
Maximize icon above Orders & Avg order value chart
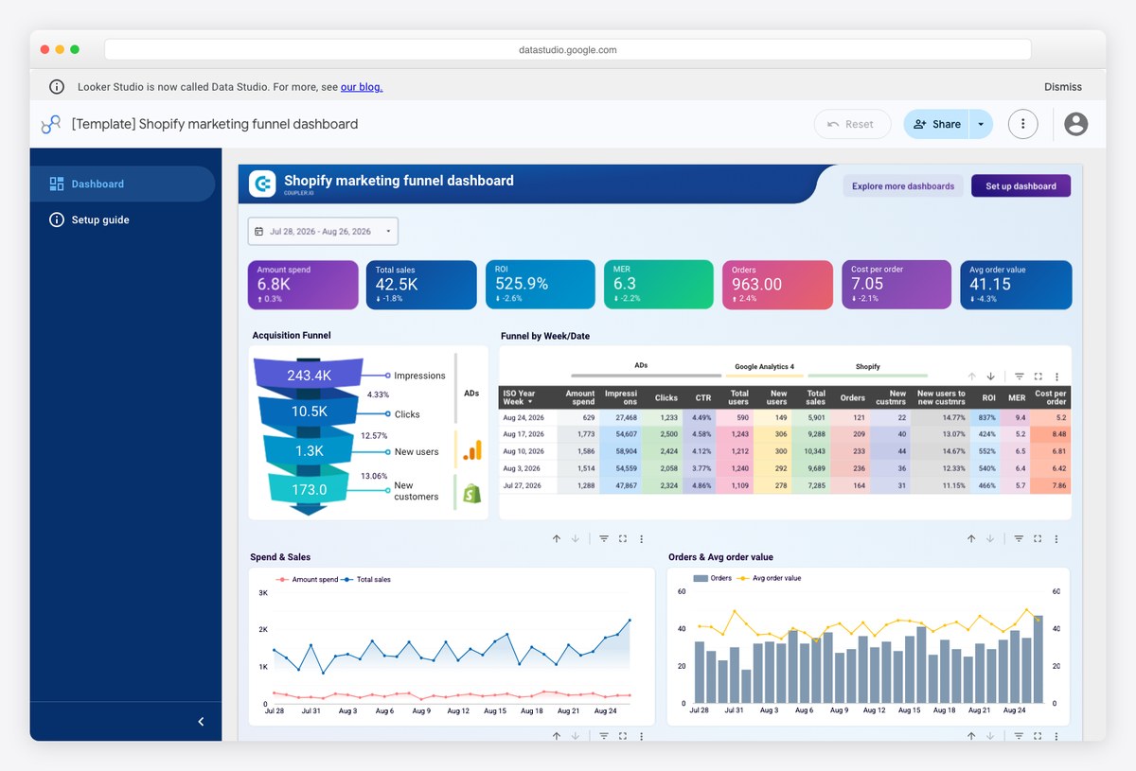pyautogui.click(x=1038, y=538)
